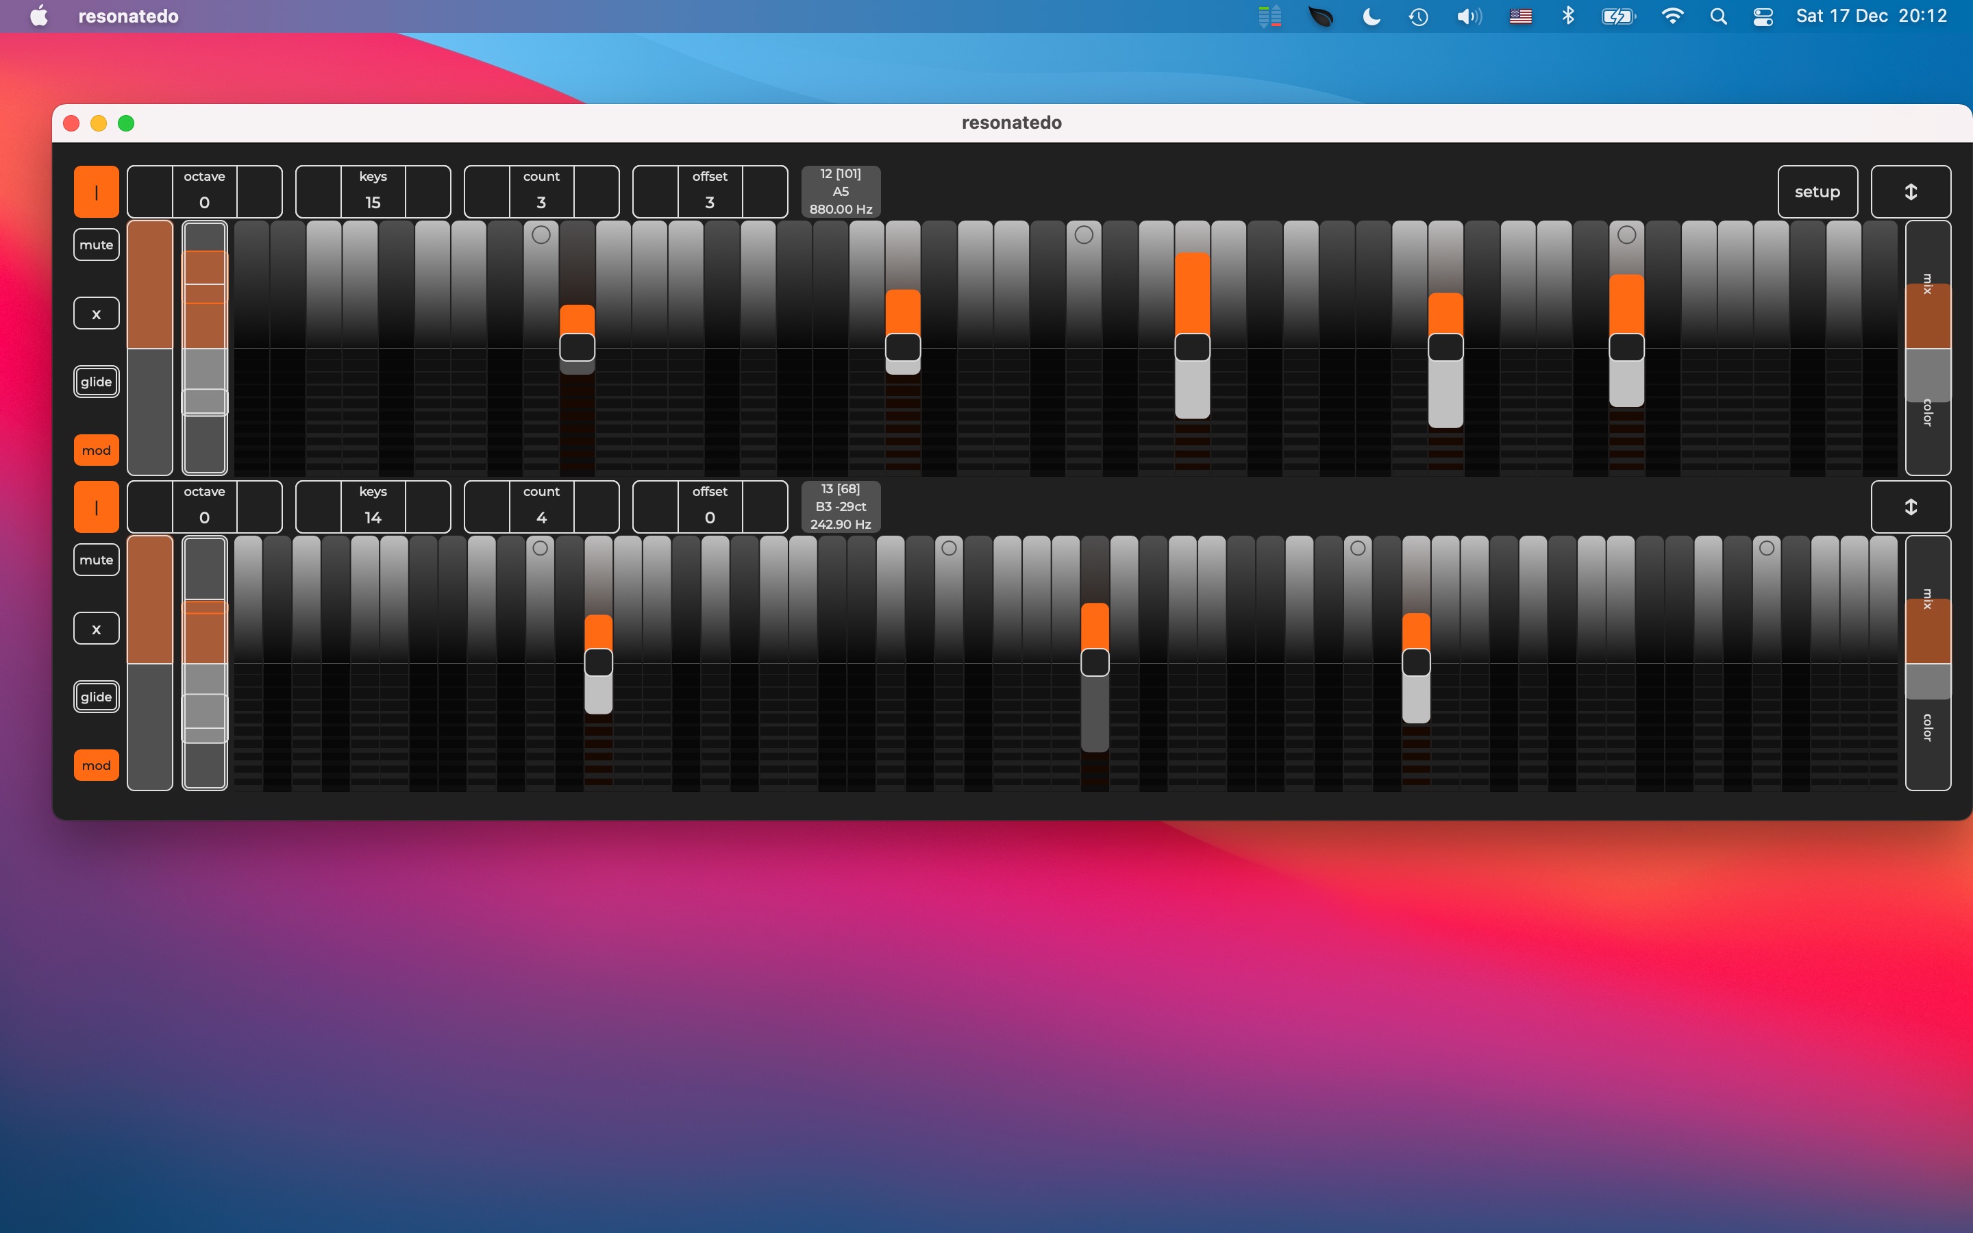This screenshot has height=1233, width=1973.
Task: Toggle mod in the bottom bank
Action: point(96,765)
